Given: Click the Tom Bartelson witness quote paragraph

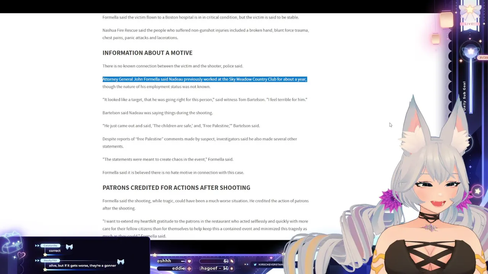Looking at the screenshot, I should tap(205, 100).
